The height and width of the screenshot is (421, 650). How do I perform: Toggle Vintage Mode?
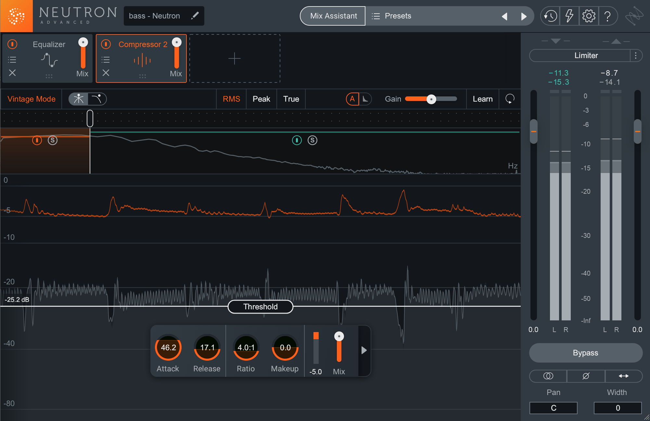[32, 99]
